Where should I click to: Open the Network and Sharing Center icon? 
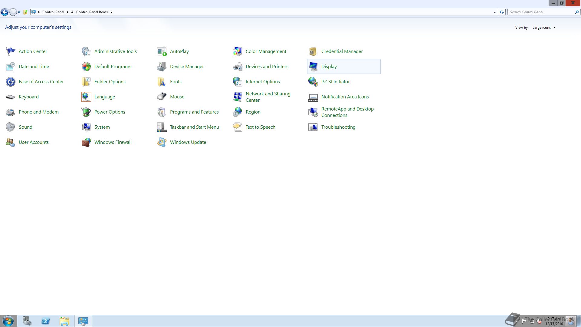point(238,97)
